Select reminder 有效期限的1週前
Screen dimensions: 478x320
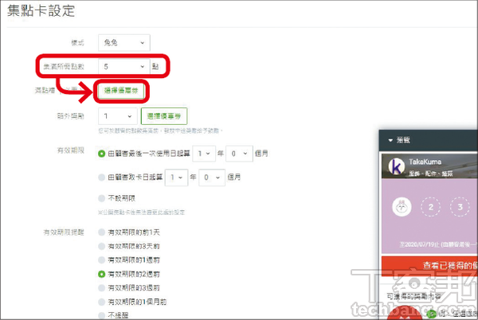coord(101,260)
